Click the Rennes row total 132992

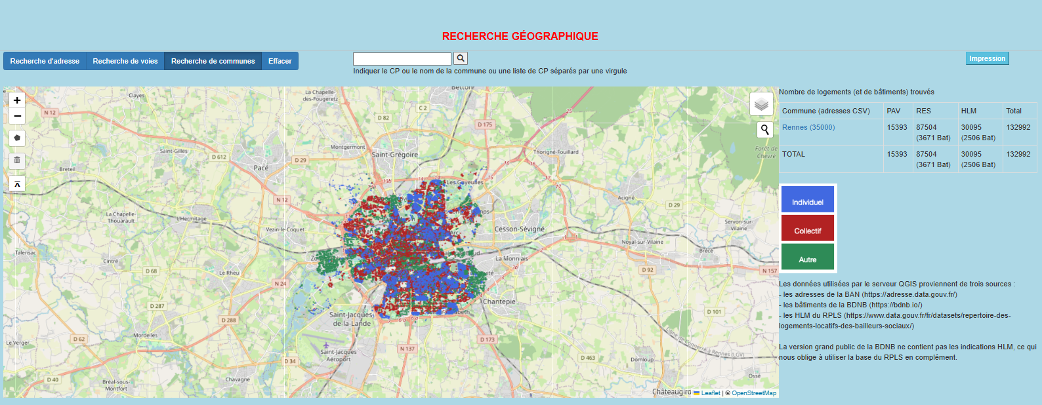point(1018,127)
